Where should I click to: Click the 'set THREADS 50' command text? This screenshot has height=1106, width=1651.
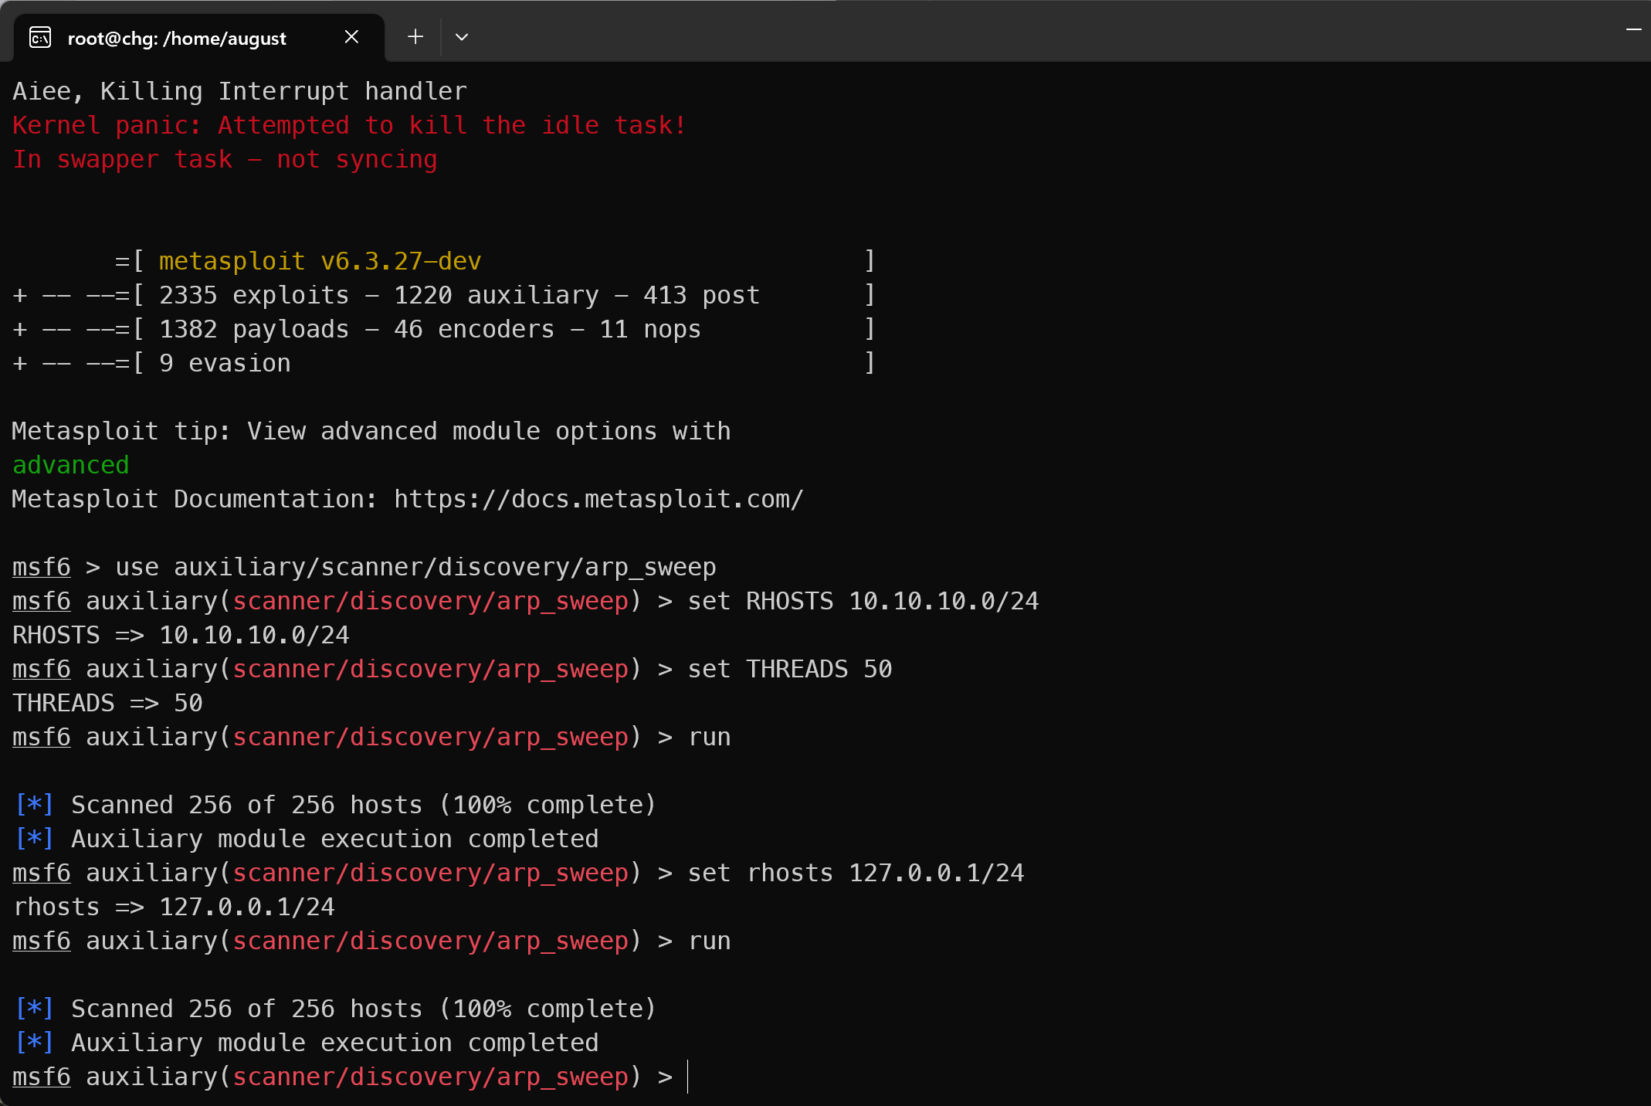pos(789,669)
